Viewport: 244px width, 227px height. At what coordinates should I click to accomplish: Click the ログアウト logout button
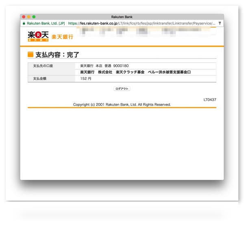click(x=122, y=89)
